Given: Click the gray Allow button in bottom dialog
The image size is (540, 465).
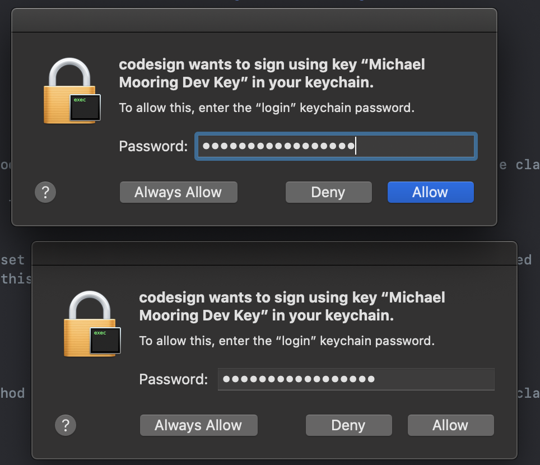Looking at the screenshot, I should point(450,425).
